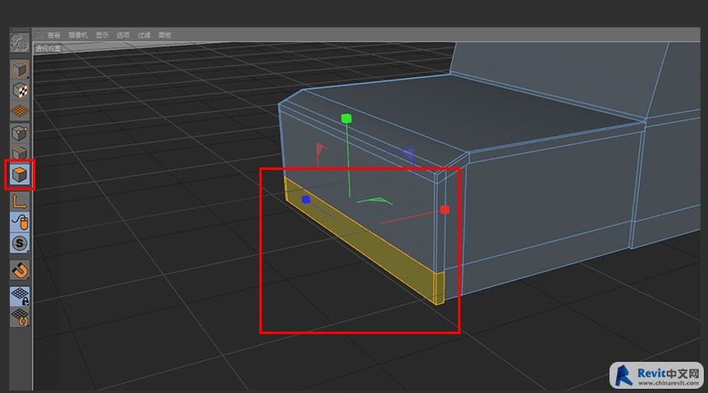Image resolution: width=708 pixels, height=393 pixels.
Task: Click the green plane handle on gizmo
Action: pos(375,201)
